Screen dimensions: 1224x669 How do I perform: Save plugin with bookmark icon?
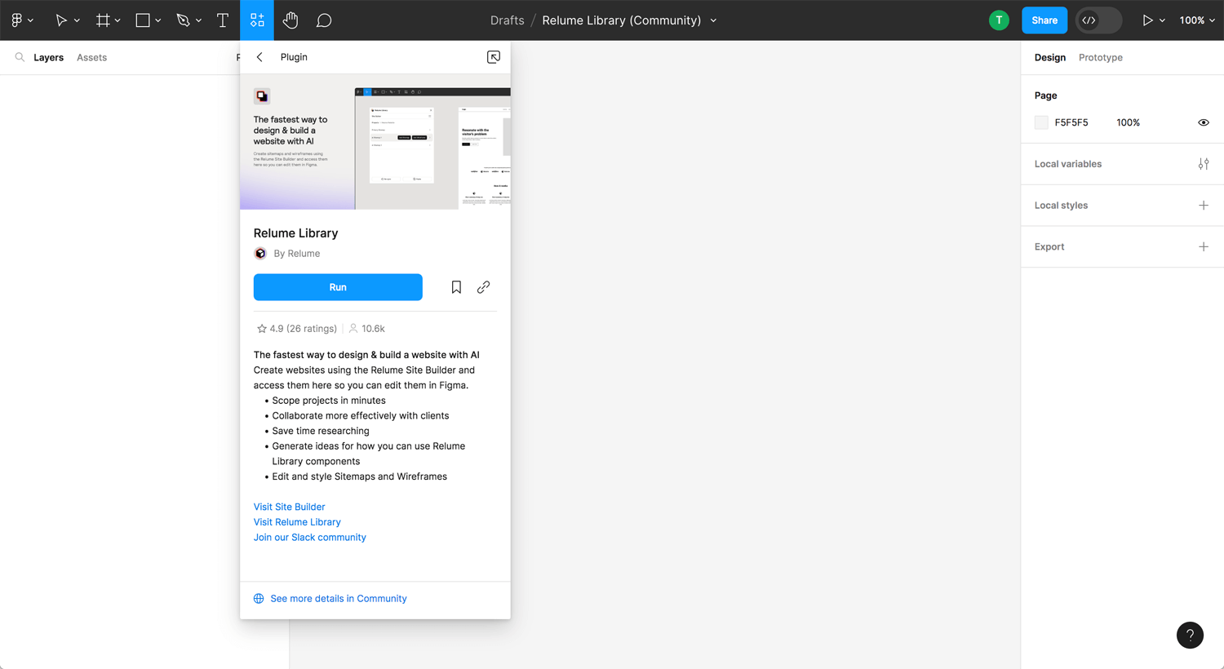point(456,287)
